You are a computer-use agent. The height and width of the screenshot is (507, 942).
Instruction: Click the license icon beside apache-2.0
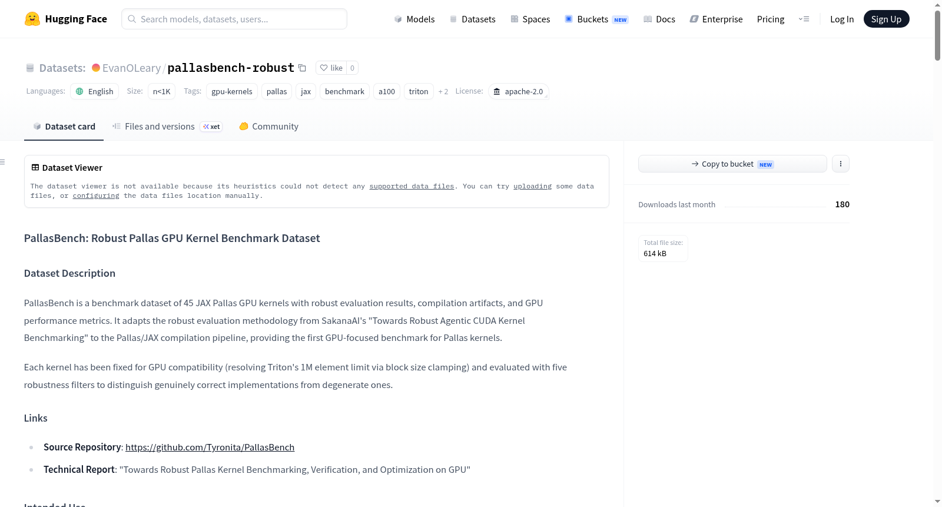click(x=497, y=91)
